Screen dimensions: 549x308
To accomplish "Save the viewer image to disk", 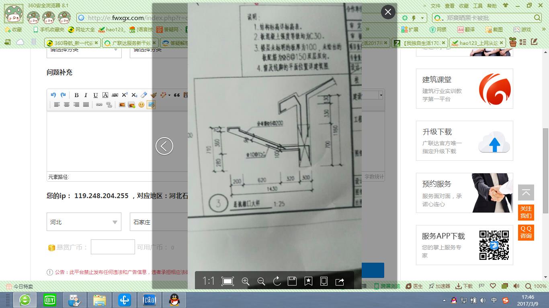I will point(292,281).
